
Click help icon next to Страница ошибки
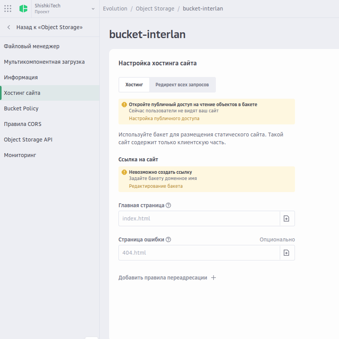[x=168, y=239]
